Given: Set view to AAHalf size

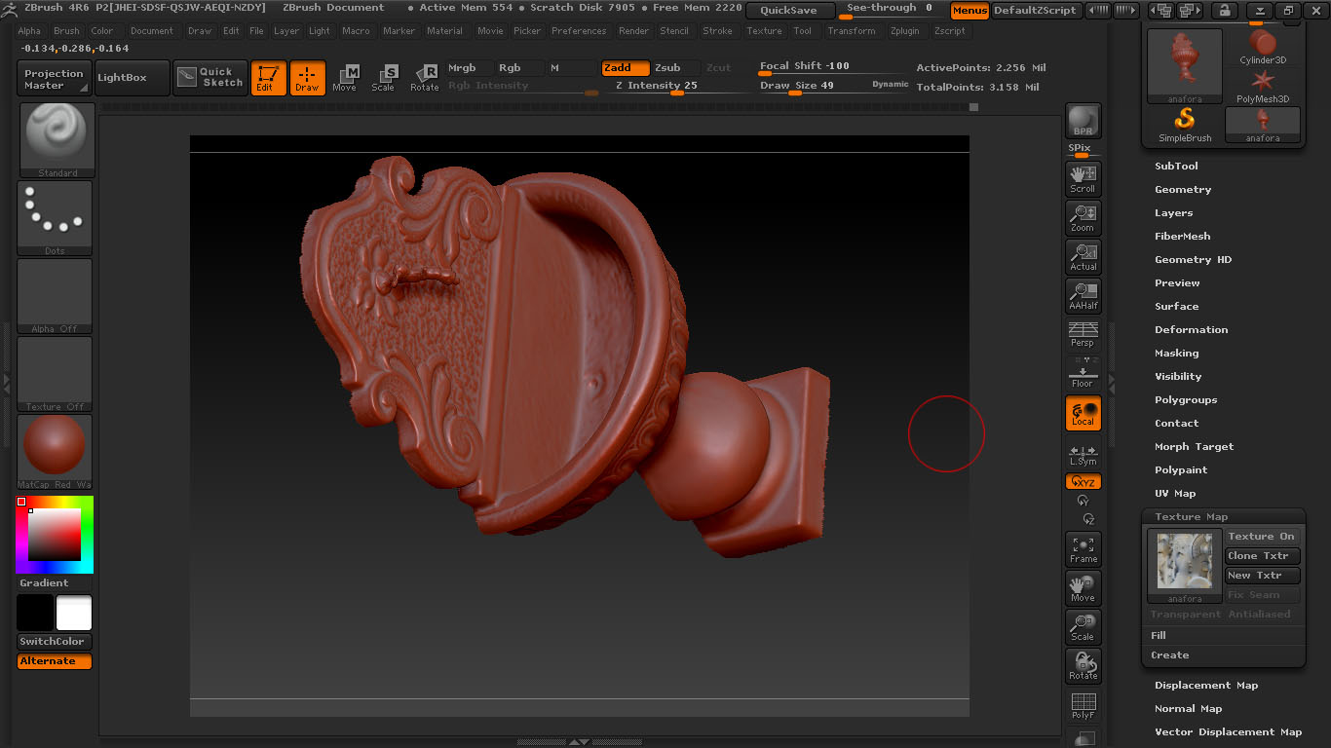Looking at the screenshot, I should (x=1083, y=296).
